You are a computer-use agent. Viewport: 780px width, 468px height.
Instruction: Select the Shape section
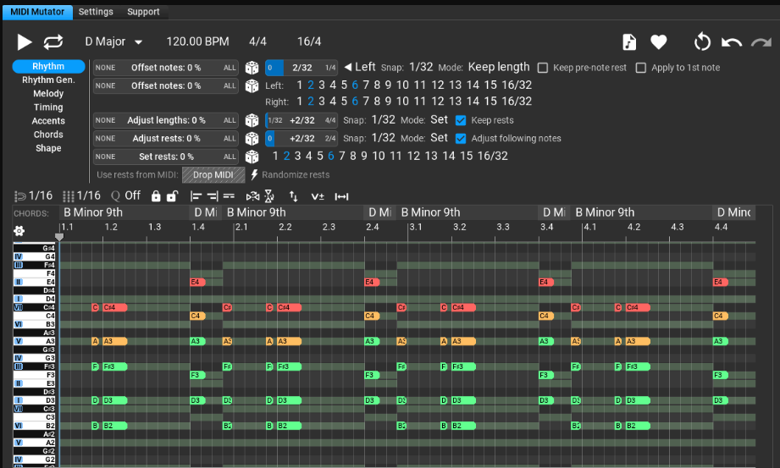coord(48,148)
